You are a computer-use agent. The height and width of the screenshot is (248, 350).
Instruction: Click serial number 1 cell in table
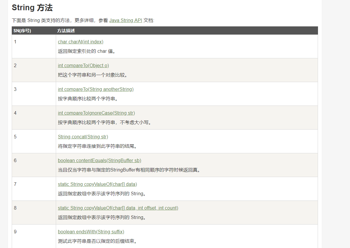click(x=15, y=42)
